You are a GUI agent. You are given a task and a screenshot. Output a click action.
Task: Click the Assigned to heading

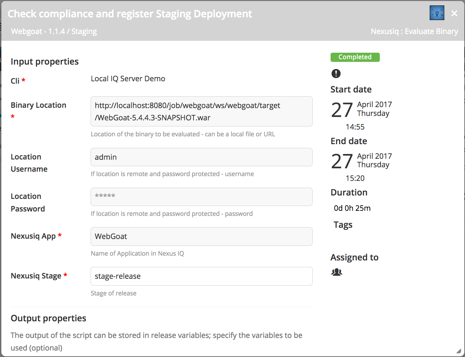tap(354, 258)
